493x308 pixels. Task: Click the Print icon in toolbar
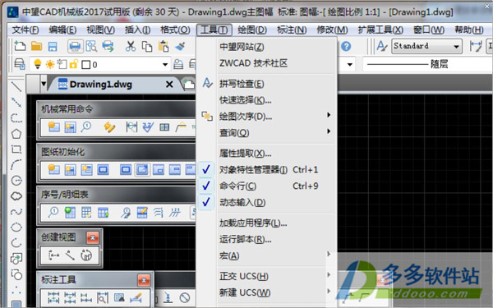[x=75, y=47]
